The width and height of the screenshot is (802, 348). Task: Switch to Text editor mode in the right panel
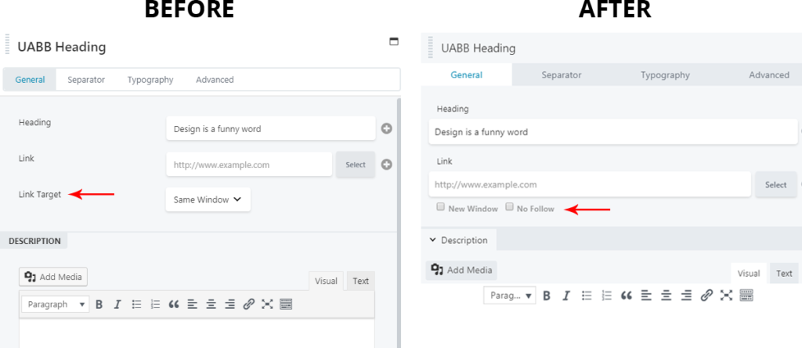[784, 273]
